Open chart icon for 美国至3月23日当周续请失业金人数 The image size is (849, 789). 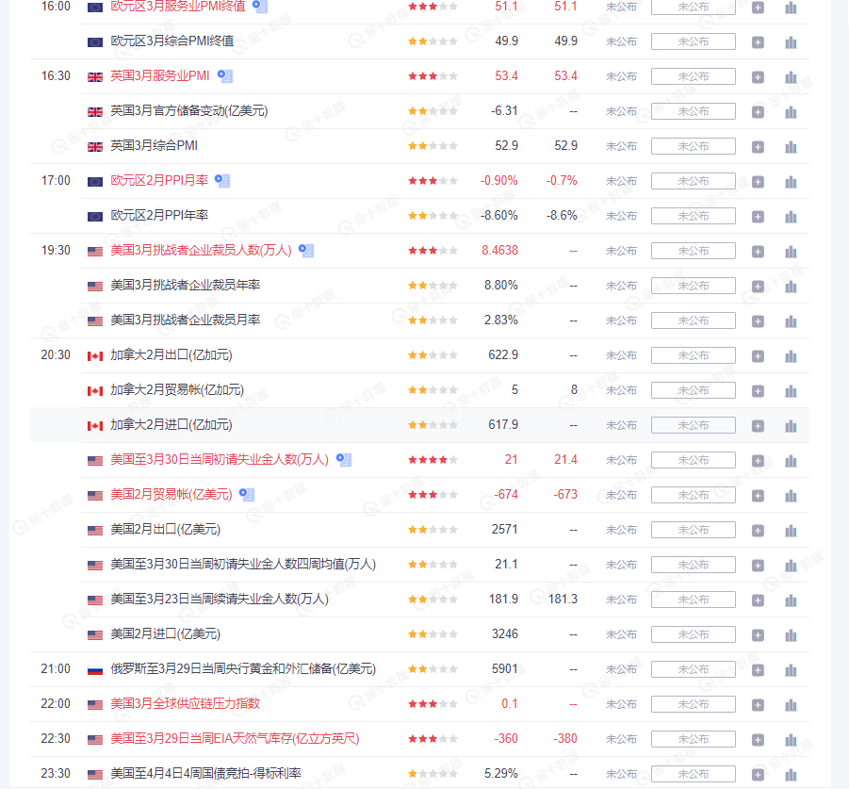(792, 600)
